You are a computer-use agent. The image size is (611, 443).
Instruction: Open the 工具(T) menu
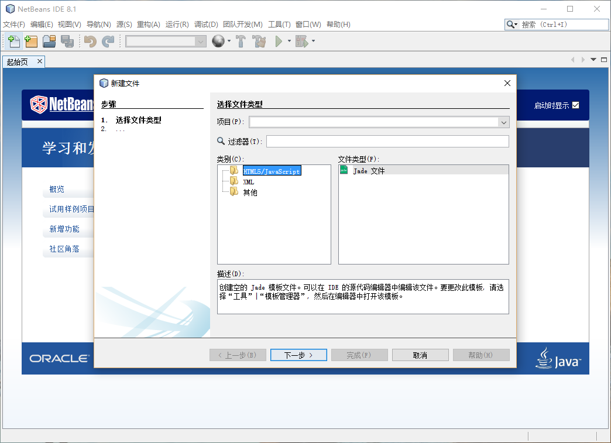coord(279,25)
